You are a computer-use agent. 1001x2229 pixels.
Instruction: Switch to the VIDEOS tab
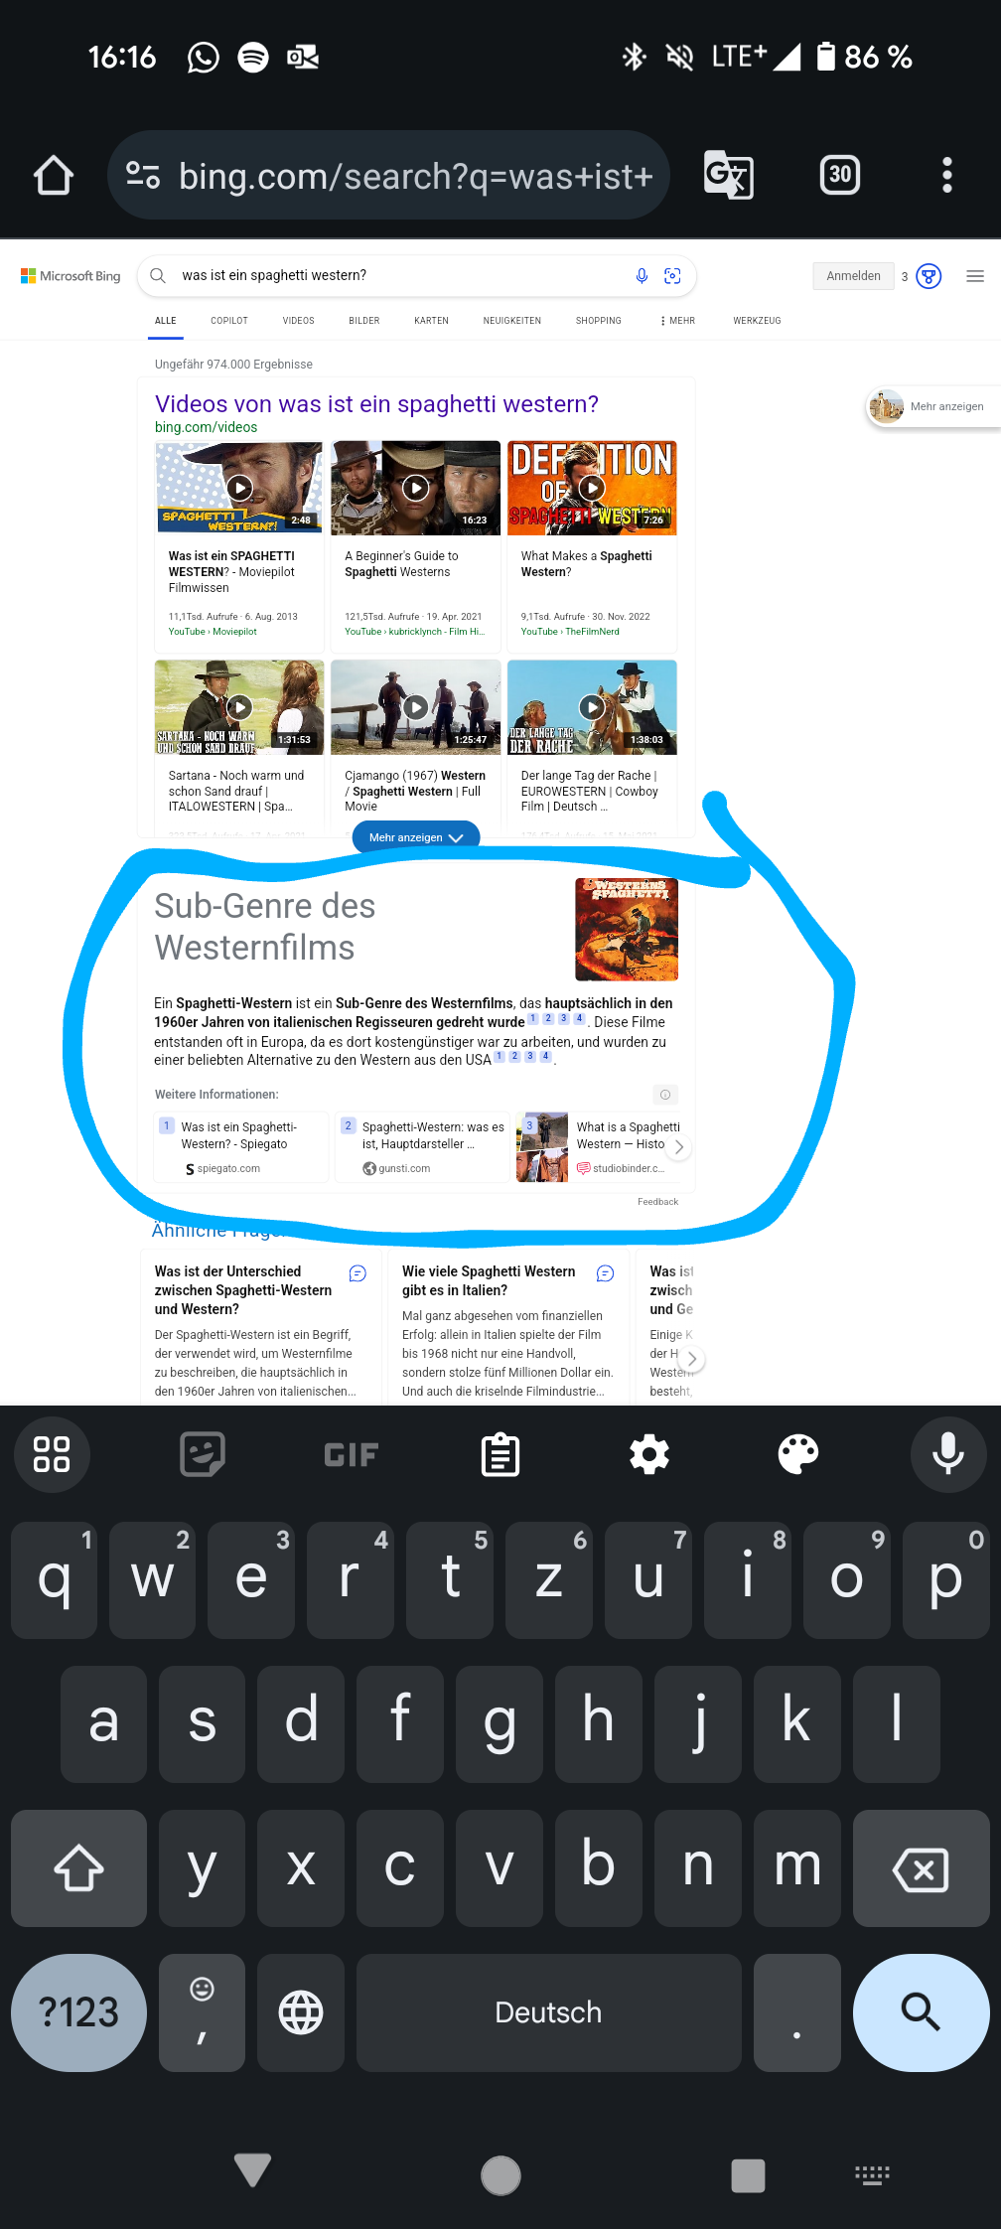[x=298, y=321]
